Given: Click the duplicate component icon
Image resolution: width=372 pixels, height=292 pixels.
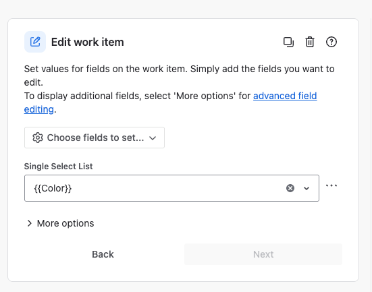Looking at the screenshot, I should pyautogui.click(x=288, y=42).
